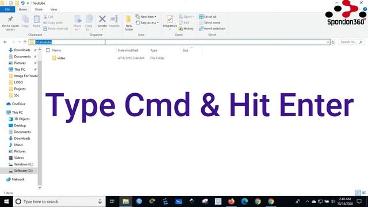Open File Explorer on taskbar
The image size is (368, 207).
125,201
